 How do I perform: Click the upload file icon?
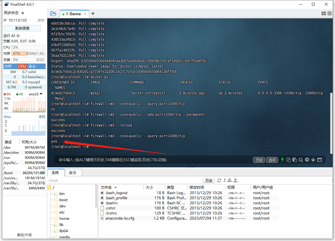[236, 180]
